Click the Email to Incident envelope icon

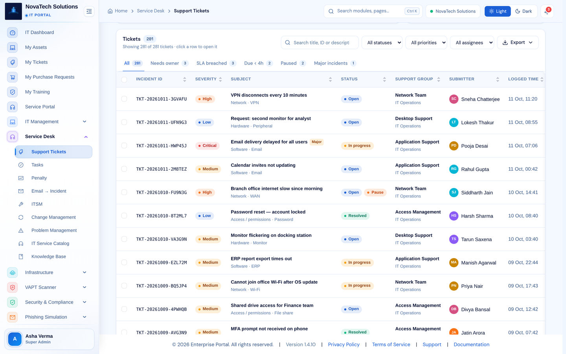(x=21, y=191)
